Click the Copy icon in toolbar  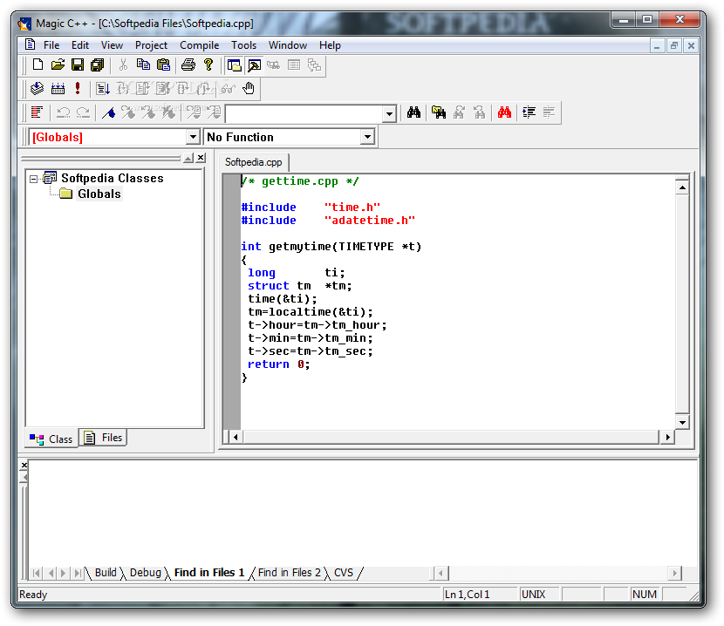143,65
